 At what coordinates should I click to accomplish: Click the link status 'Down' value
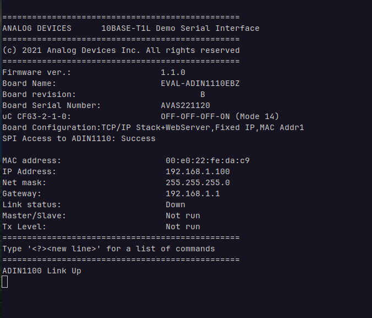point(176,204)
